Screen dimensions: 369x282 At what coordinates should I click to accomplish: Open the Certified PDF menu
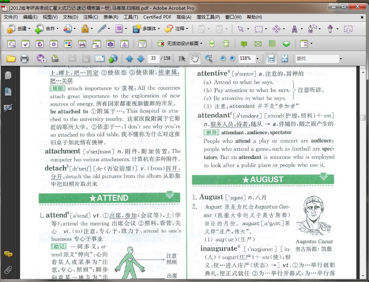(157, 17)
